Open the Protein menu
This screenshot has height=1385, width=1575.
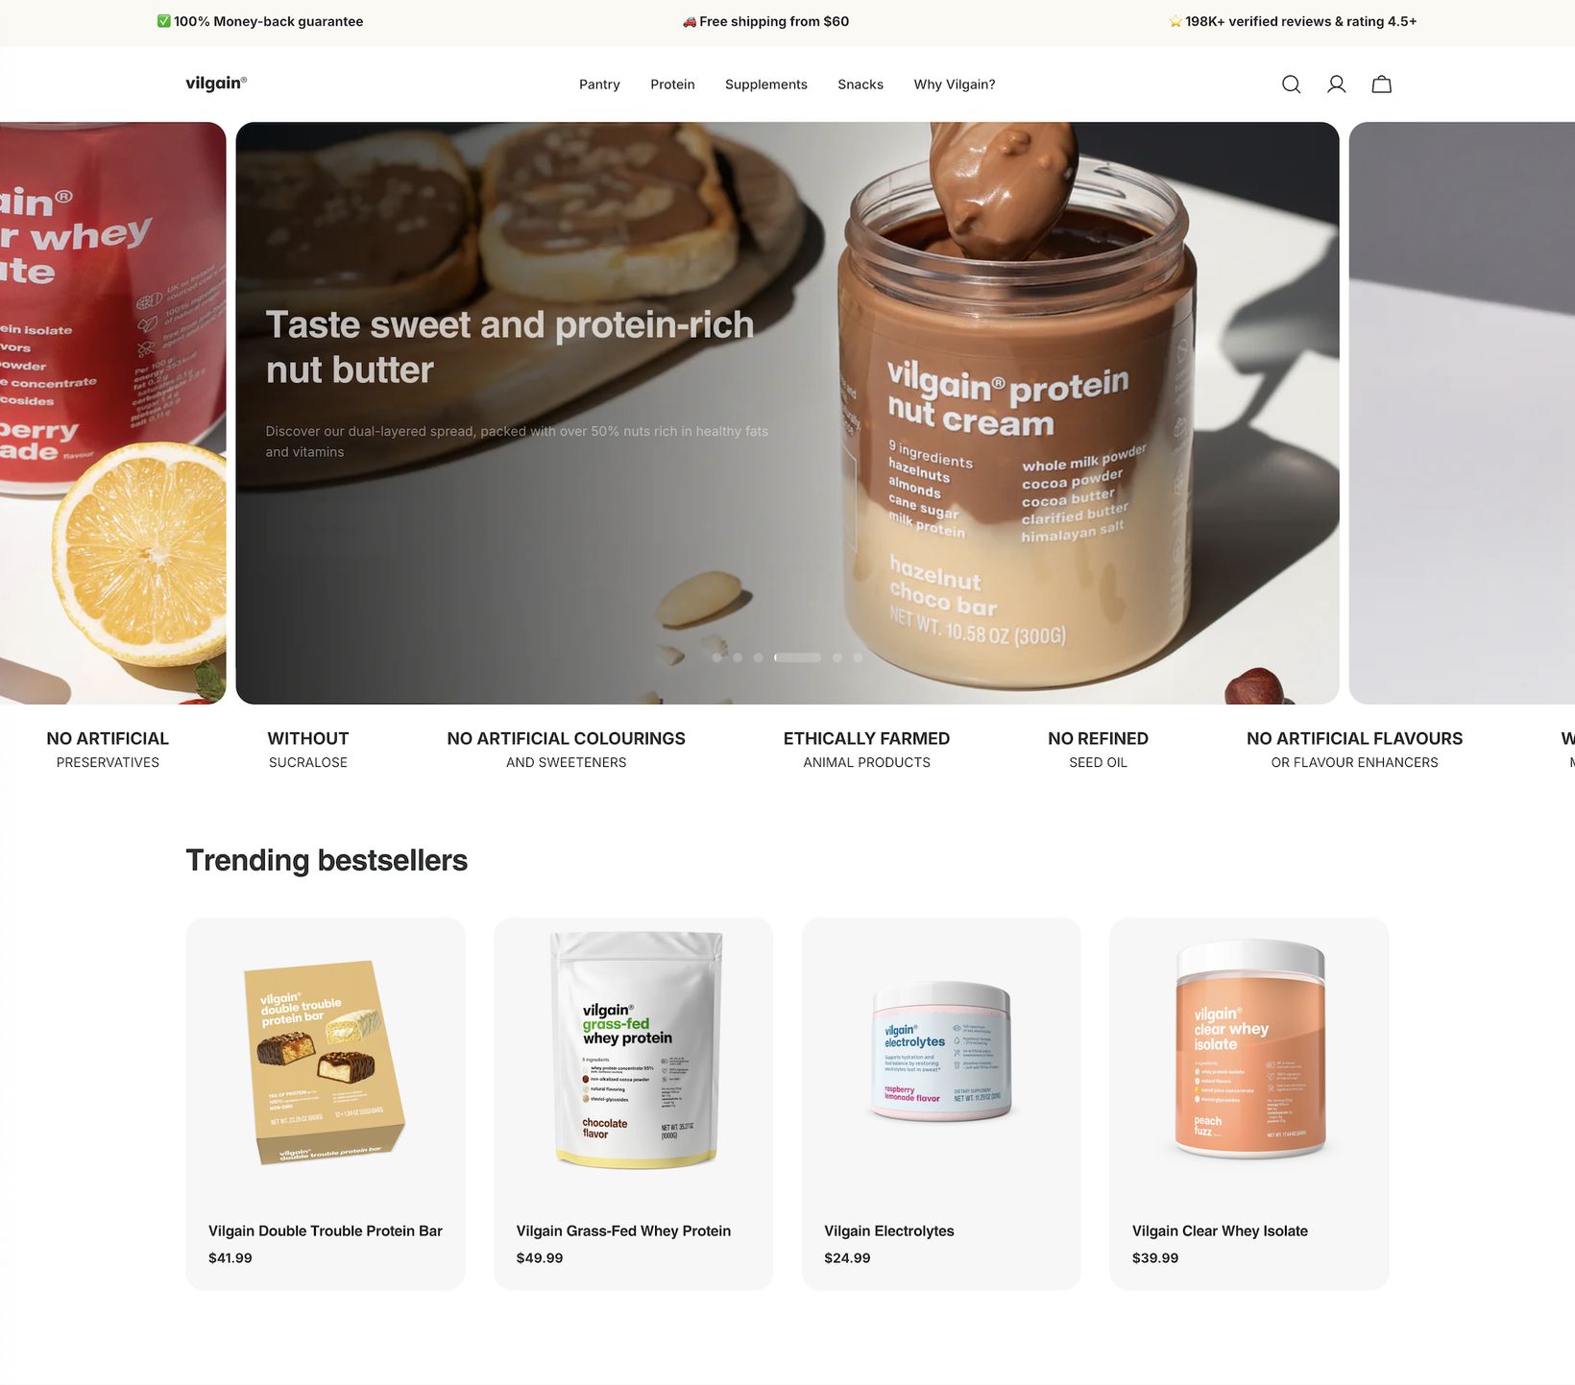672,84
